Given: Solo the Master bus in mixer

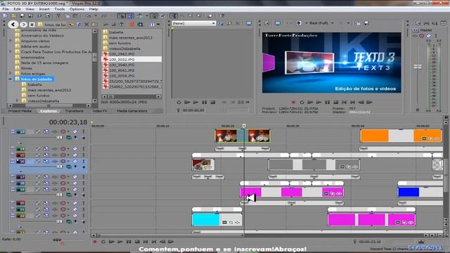Looking at the screenshot, I should click(x=436, y=36).
